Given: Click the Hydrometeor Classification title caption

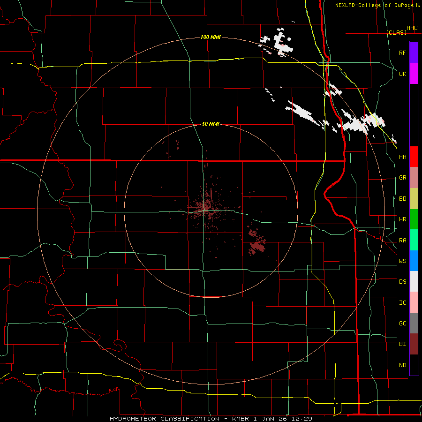Looking at the screenshot, I should (211, 419).
